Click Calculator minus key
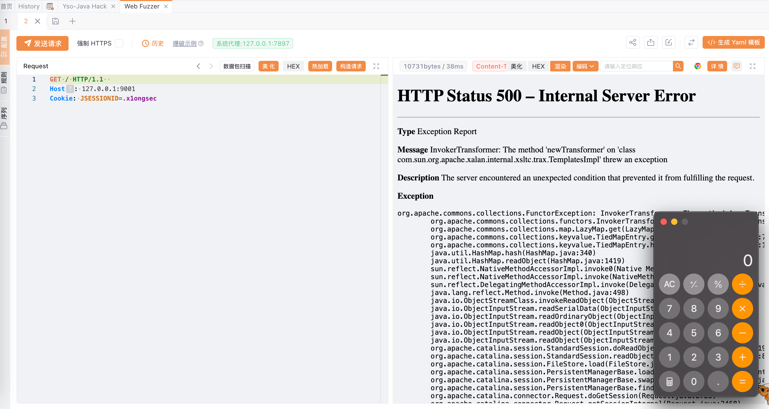 [742, 333]
